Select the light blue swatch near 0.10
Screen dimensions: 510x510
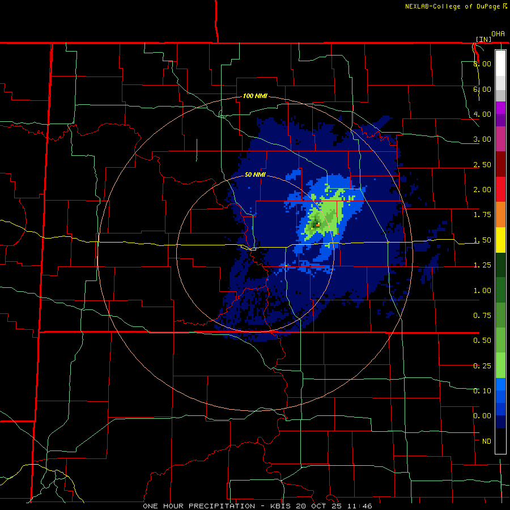tap(500, 384)
